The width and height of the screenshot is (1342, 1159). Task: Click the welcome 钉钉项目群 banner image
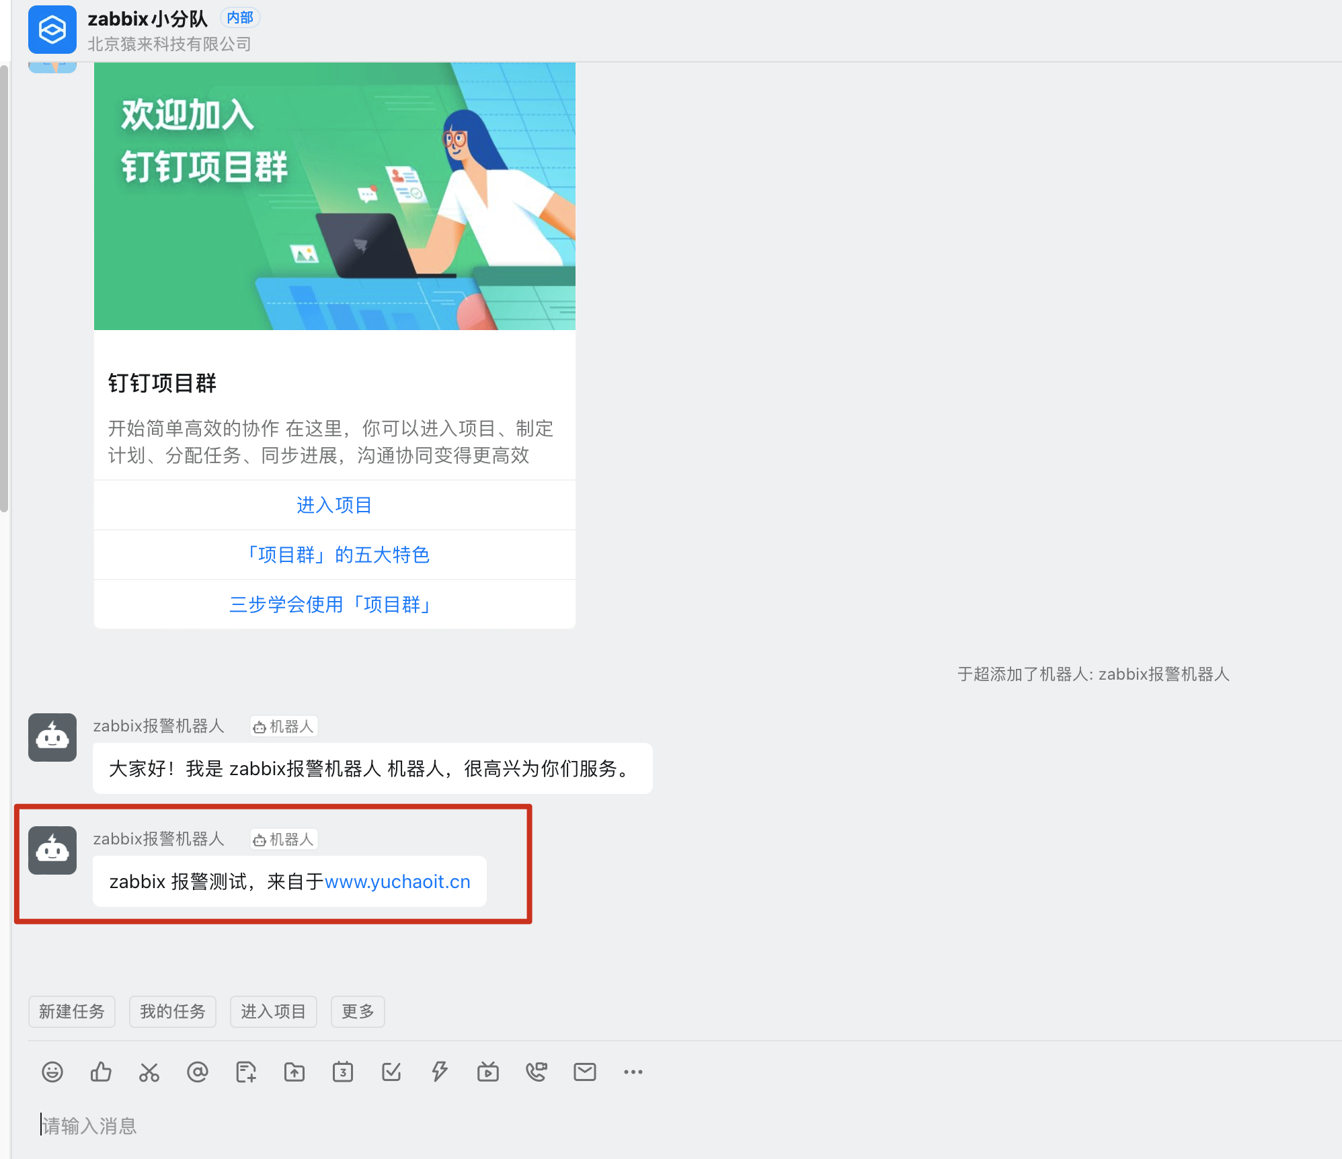tap(335, 196)
